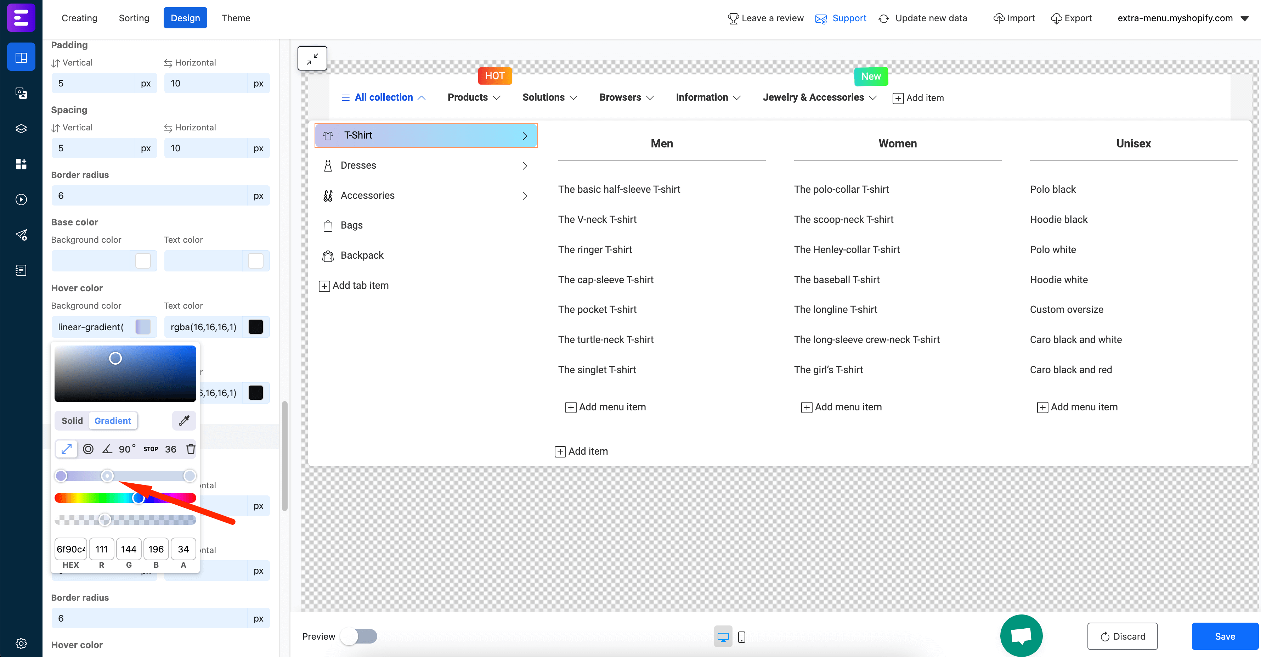Open the Sorting section
Viewport: 1261px width, 657px height.
[x=134, y=18]
